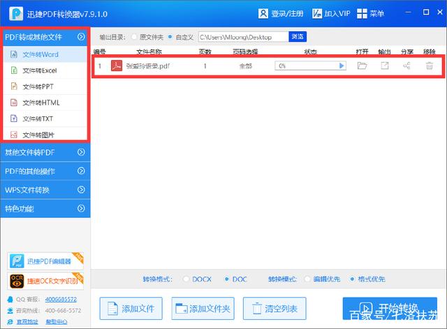
Task: Click the 清空列表 button
Action: click(x=274, y=309)
